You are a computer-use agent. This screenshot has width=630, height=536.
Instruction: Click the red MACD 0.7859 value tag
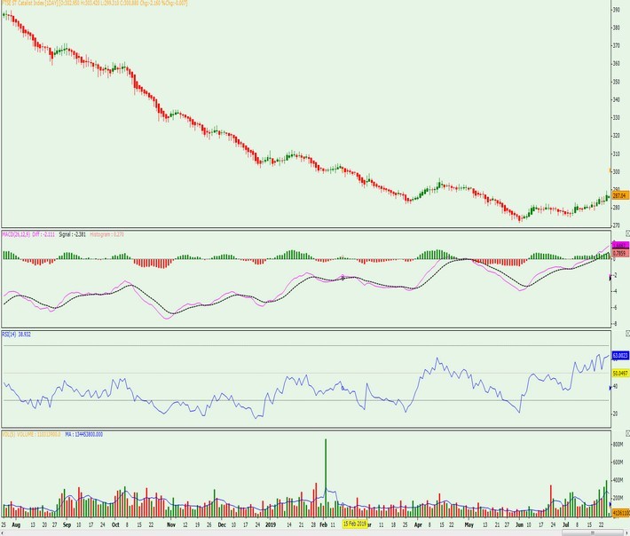click(x=619, y=253)
